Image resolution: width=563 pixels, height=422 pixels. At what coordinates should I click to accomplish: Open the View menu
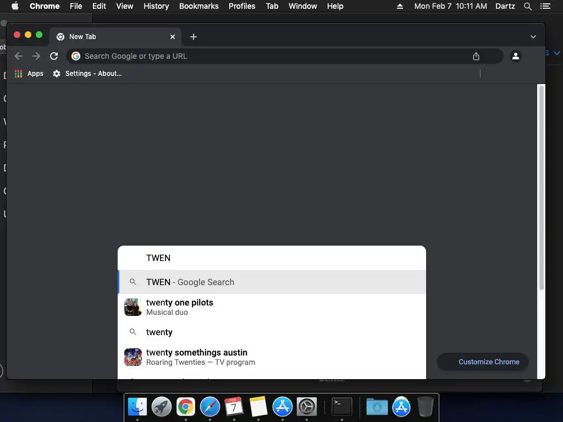(125, 6)
